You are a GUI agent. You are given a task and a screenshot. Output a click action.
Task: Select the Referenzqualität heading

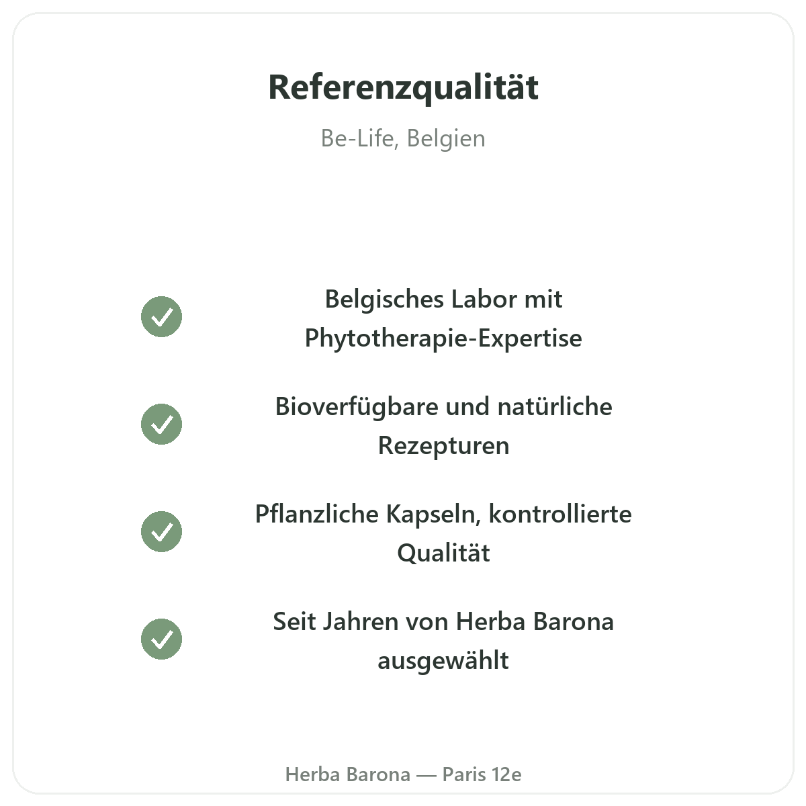tap(403, 87)
